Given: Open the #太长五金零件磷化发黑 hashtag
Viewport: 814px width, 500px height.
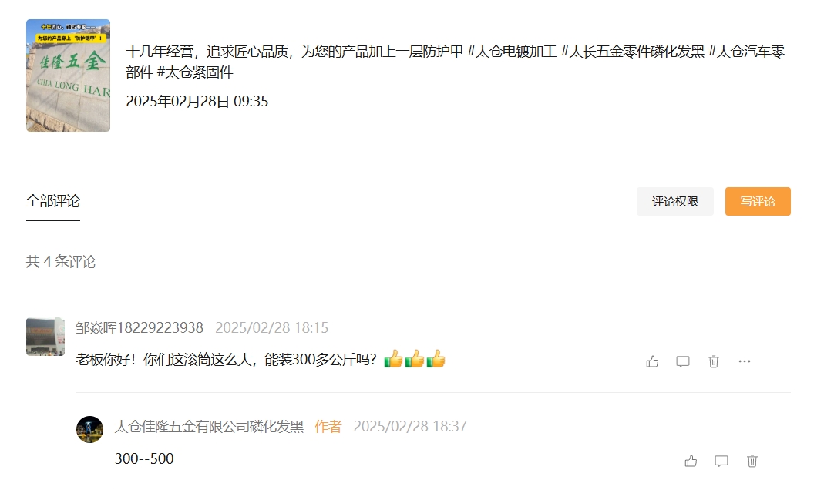Looking at the screenshot, I should [632, 52].
